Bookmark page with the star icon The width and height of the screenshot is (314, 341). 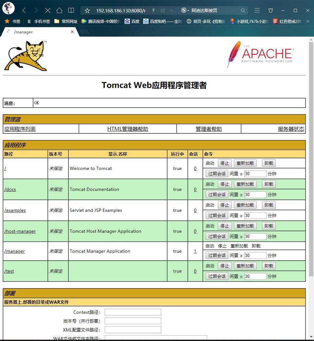pyautogui.click(x=87, y=10)
